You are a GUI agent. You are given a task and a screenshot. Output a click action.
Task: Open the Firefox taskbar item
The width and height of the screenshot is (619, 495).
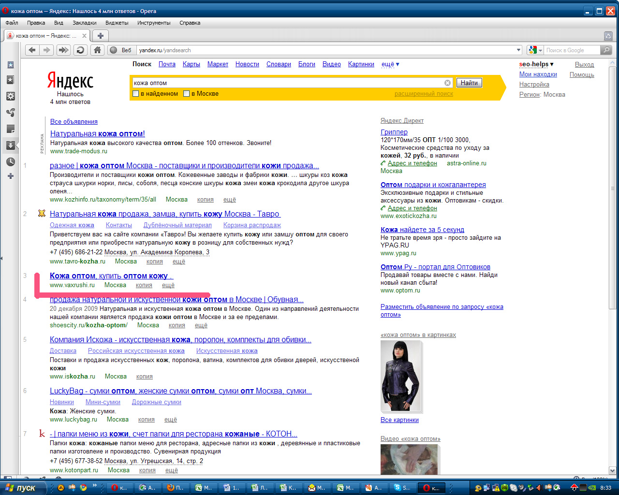[175, 488]
